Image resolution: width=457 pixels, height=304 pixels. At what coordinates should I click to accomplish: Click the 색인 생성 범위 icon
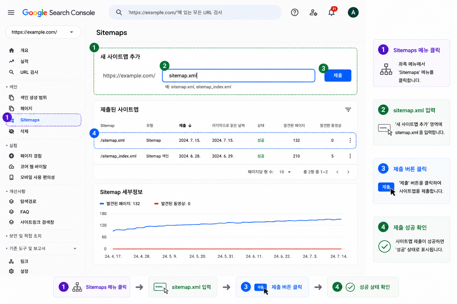tap(11, 98)
